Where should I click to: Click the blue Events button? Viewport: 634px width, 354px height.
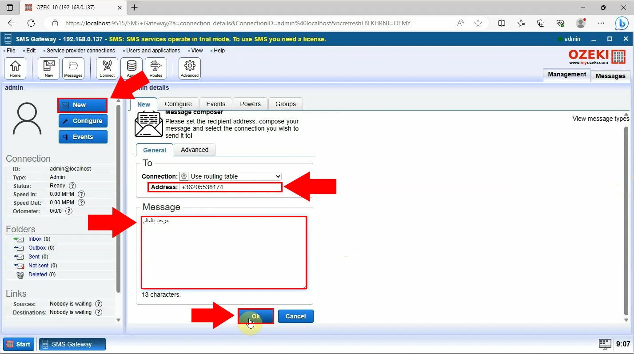click(83, 137)
